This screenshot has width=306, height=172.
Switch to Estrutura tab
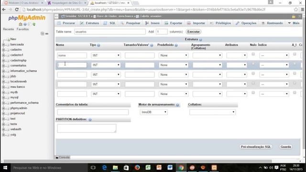click(89, 23)
